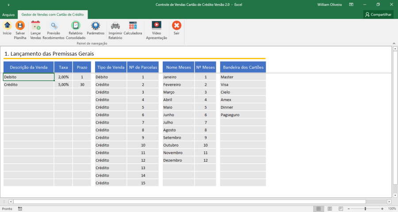Select the Master card brand cell

pos(243,77)
